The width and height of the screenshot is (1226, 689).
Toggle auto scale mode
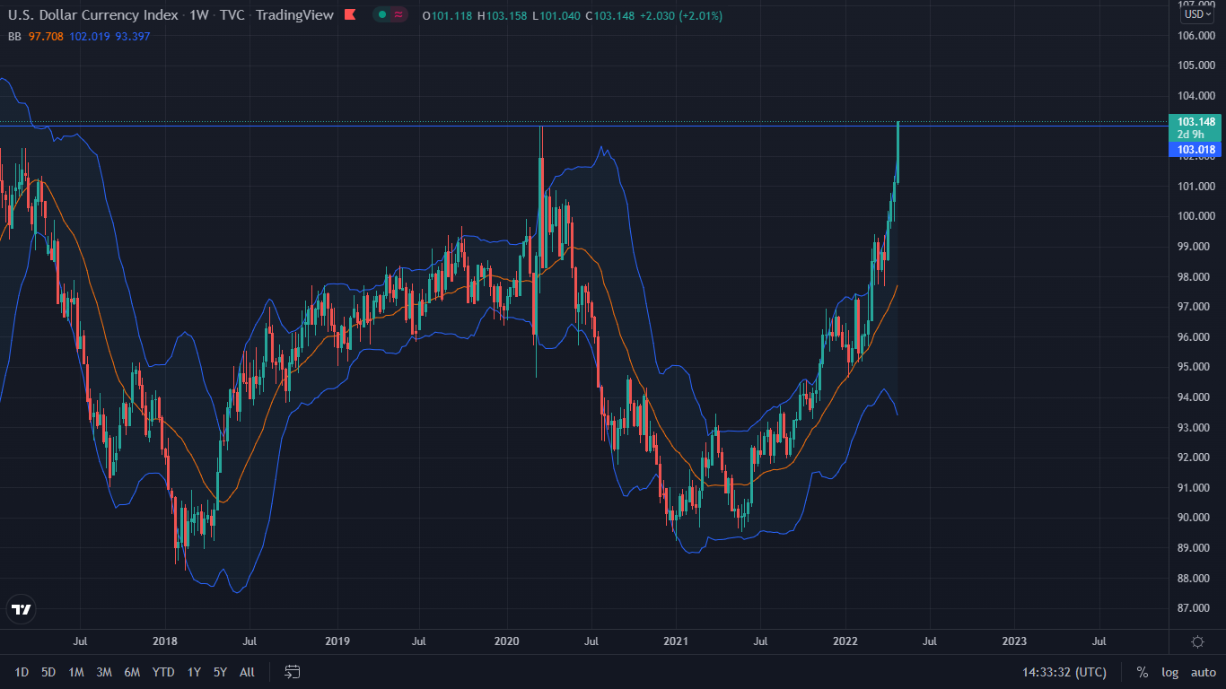pyautogui.click(x=1204, y=672)
